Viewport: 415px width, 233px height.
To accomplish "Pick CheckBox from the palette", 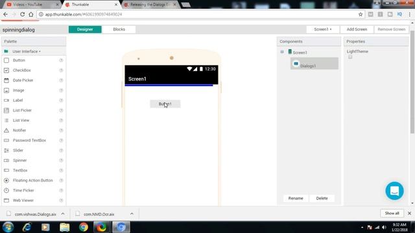I will coord(21,71).
